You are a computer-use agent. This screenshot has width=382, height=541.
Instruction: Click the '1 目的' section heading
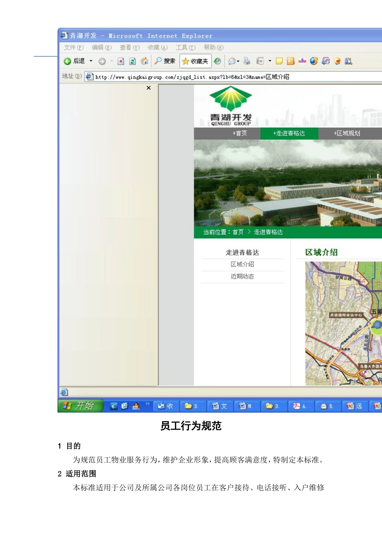pos(69,446)
